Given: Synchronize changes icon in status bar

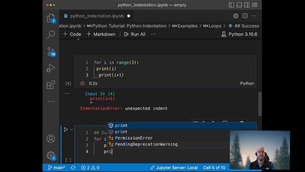Looking at the screenshot, I should (73, 168).
